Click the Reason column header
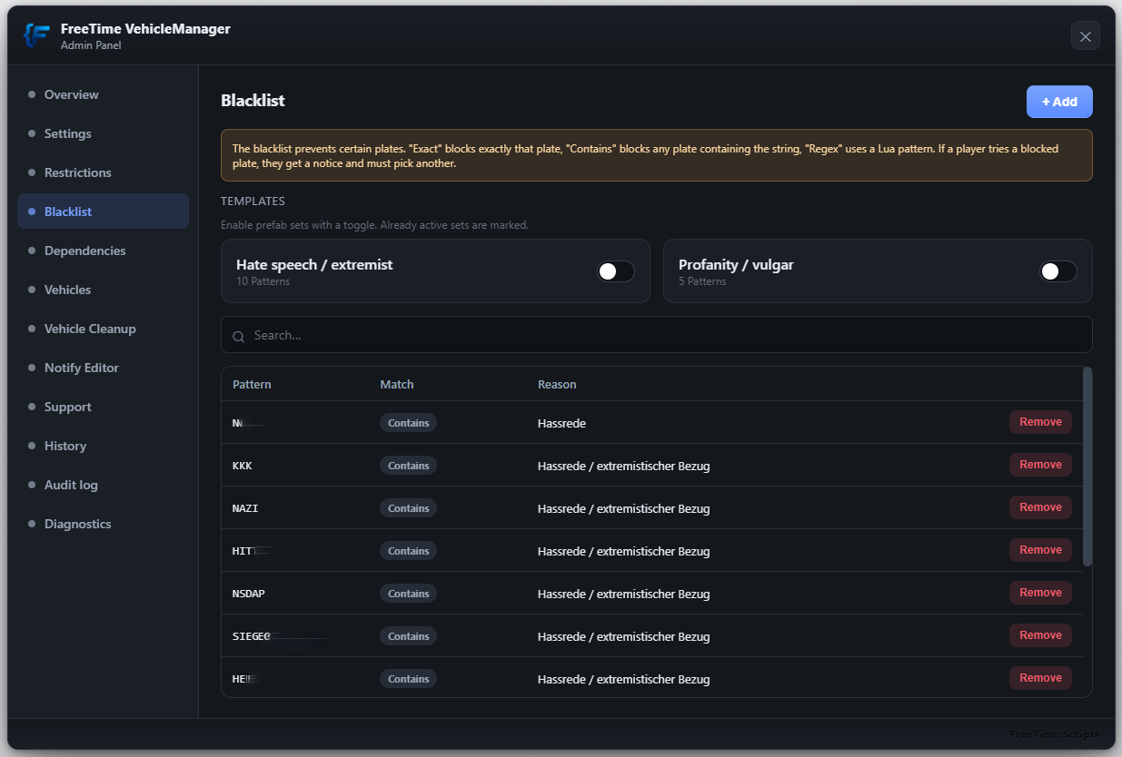 (x=557, y=384)
